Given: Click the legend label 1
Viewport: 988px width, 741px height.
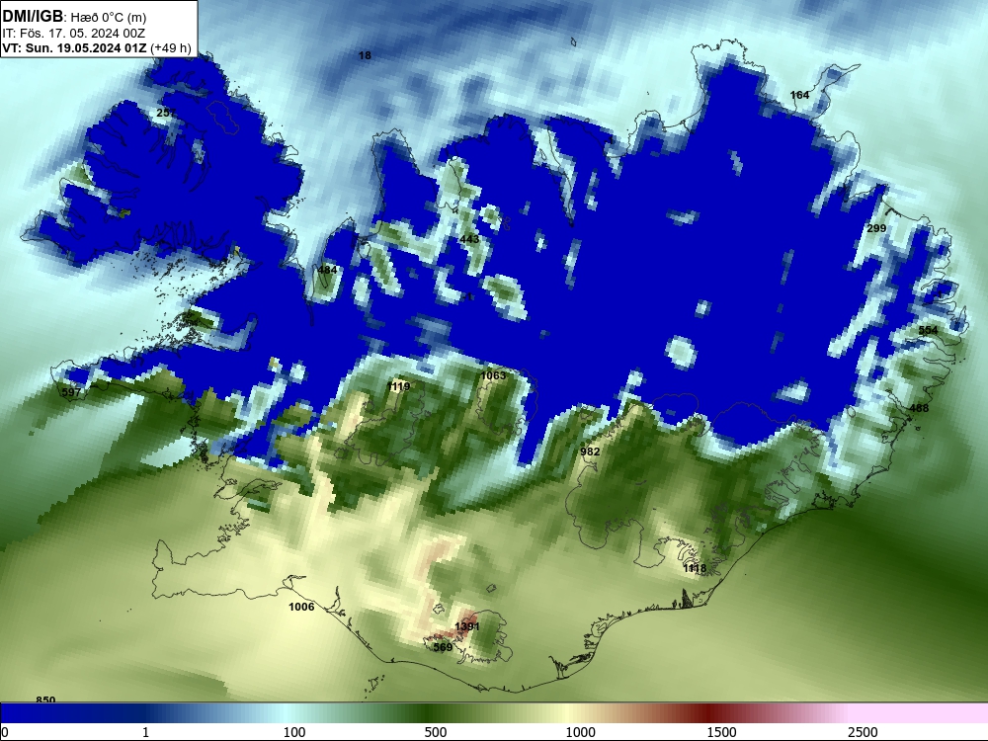Looking at the screenshot, I should pos(145,732).
